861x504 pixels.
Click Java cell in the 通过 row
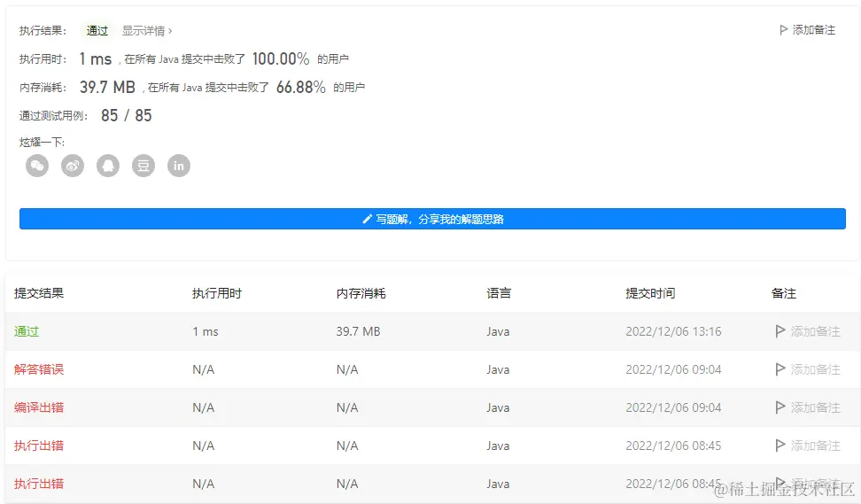tap(498, 331)
